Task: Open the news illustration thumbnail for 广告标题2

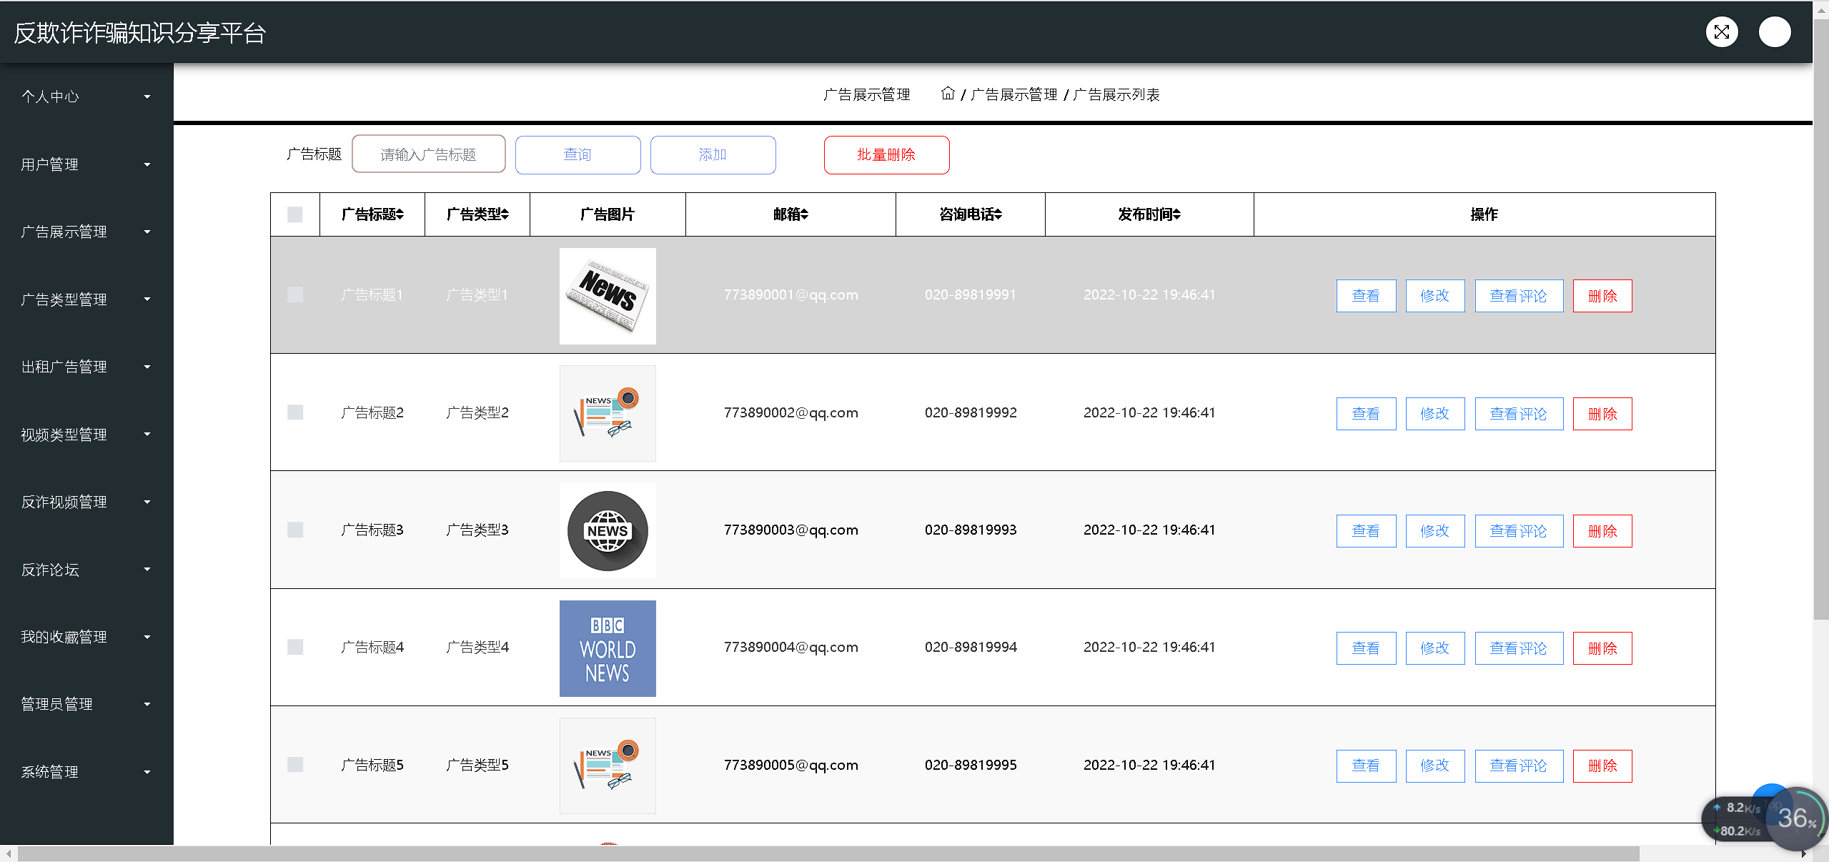Action: pos(608,414)
